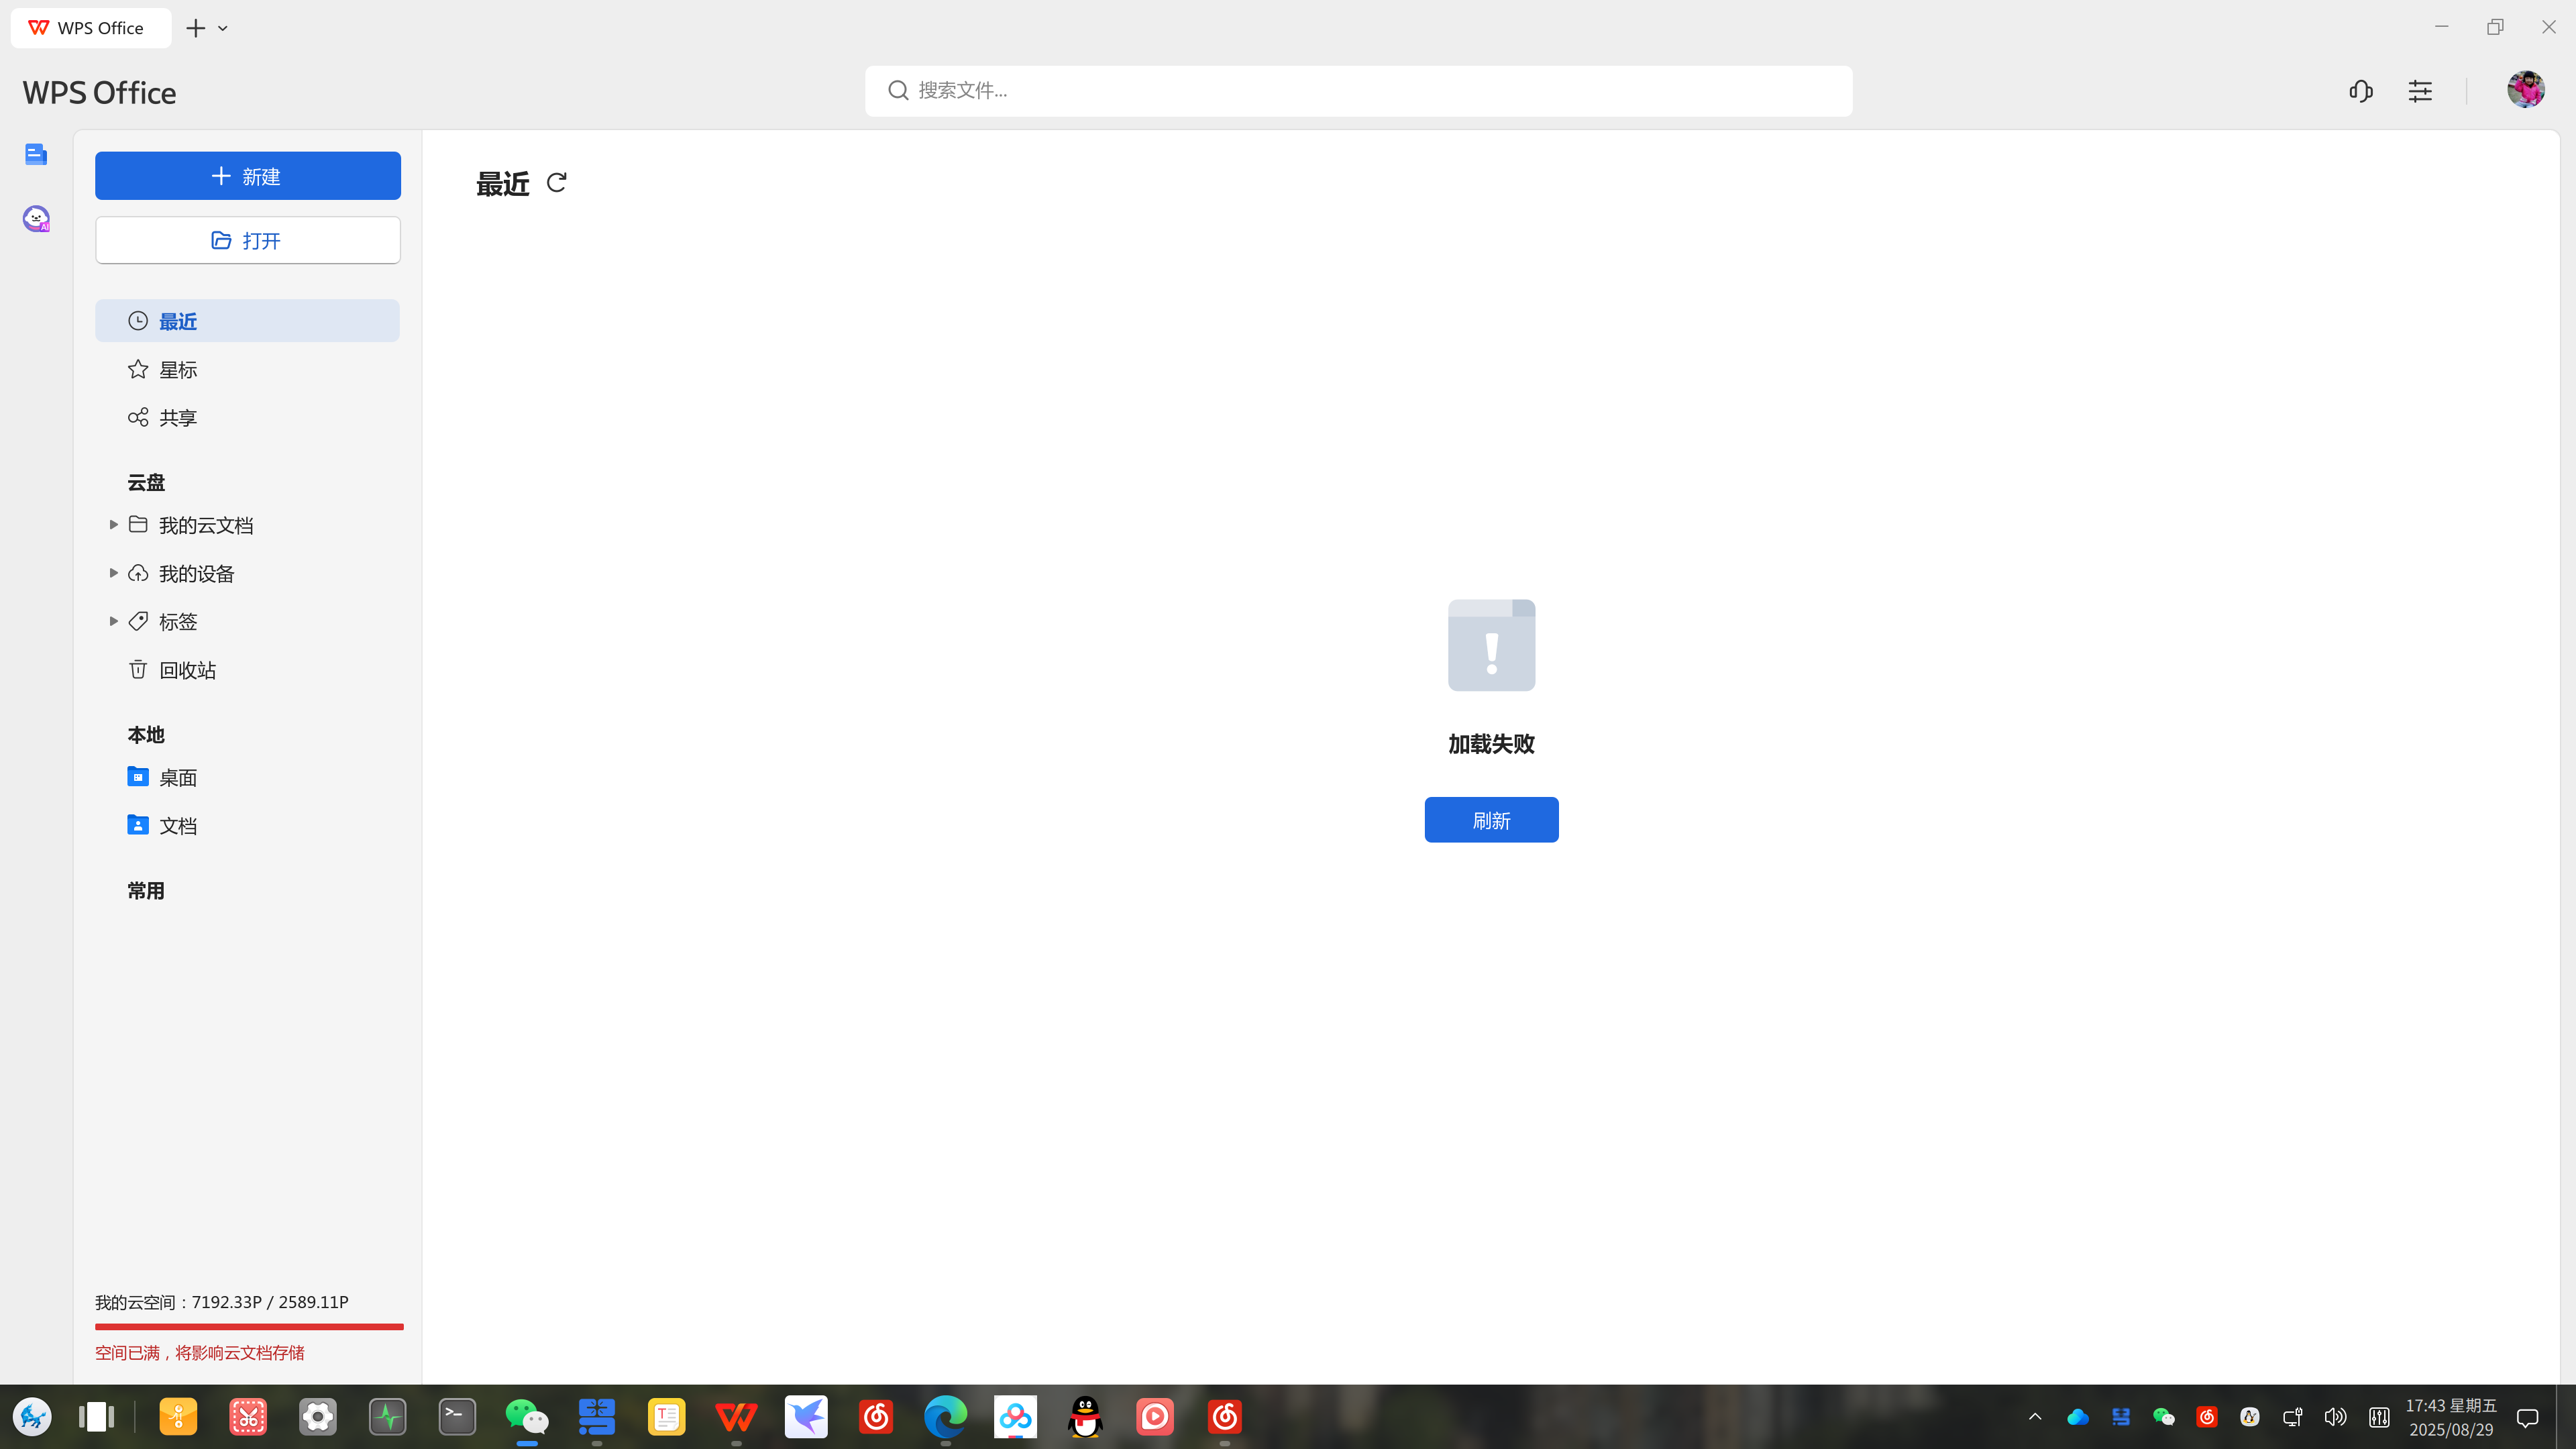Open 回收站 trash item
This screenshot has width=2576, height=1449.
pos(187,670)
